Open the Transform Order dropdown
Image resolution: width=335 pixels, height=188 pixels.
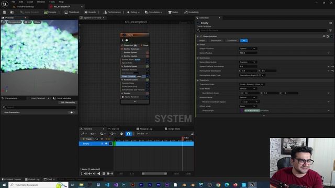(x=252, y=84)
